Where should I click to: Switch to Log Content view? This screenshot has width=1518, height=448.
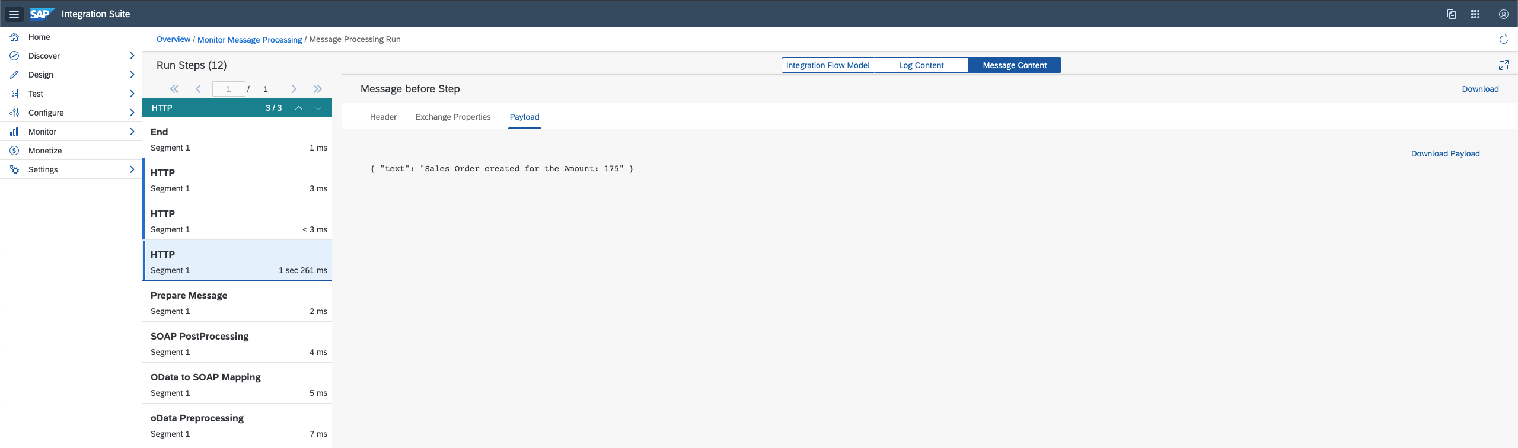coord(921,65)
